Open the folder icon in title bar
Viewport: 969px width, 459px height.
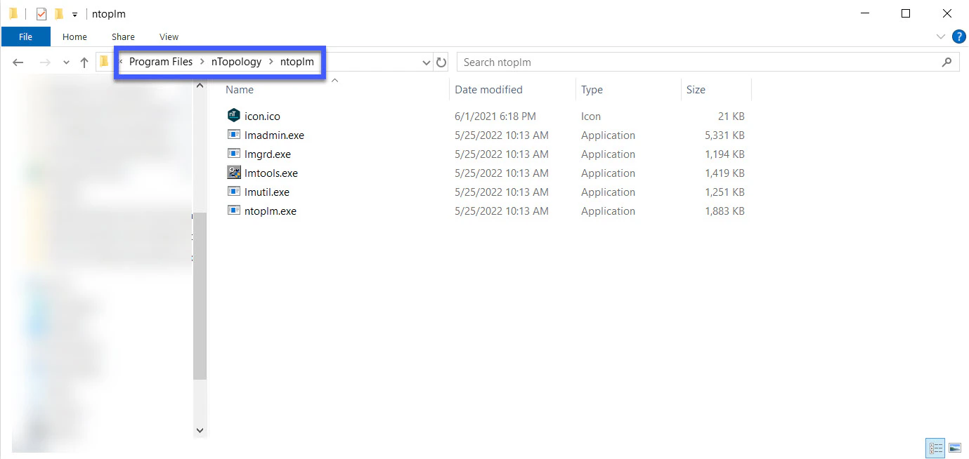(x=13, y=13)
